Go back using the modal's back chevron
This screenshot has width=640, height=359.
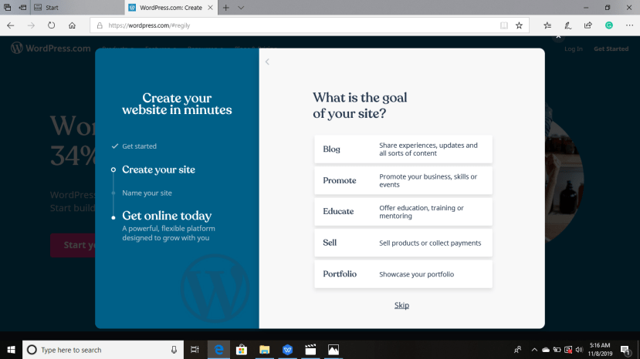pyautogui.click(x=267, y=62)
